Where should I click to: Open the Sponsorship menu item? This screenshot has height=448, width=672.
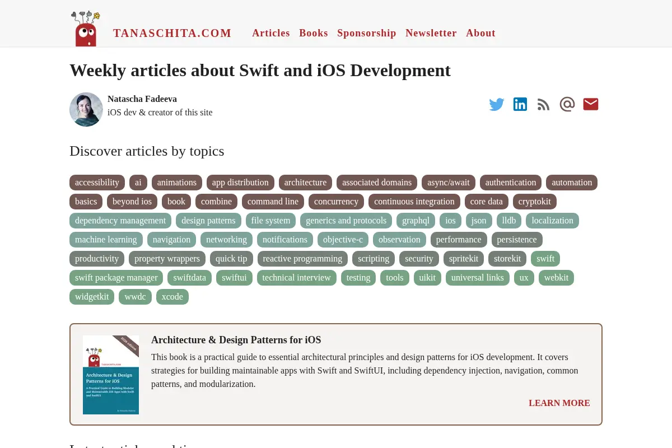(367, 33)
